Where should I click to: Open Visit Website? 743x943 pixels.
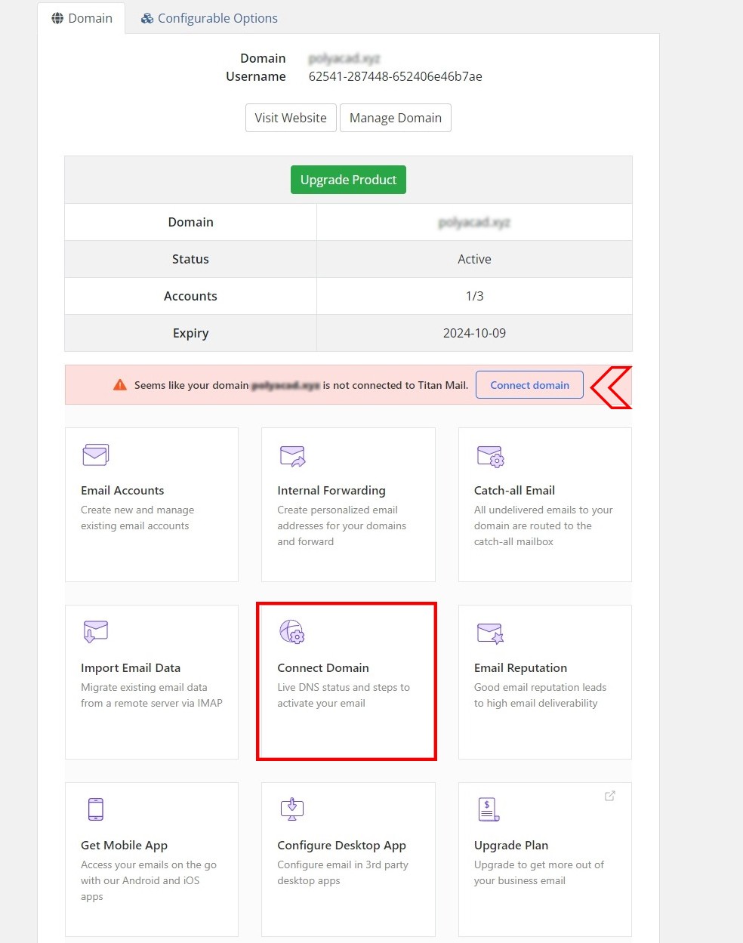coord(290,118)
